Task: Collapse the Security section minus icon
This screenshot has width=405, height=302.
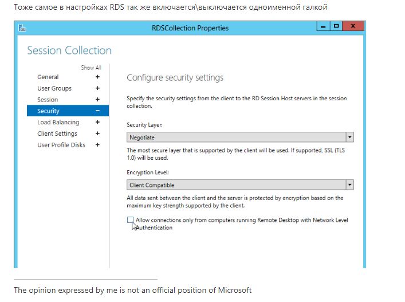Action: click(97, 111)
